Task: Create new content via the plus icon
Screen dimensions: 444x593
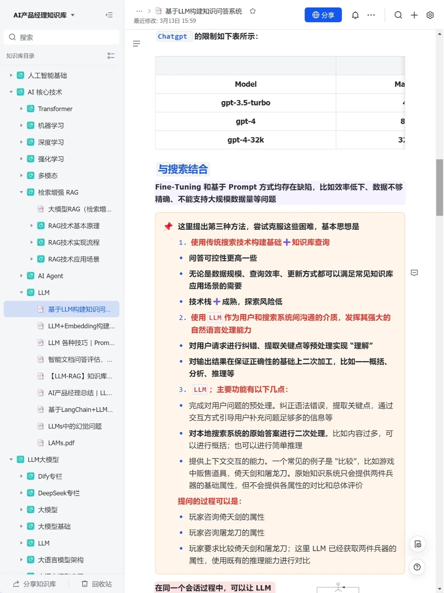Action: tap(414, 15)
